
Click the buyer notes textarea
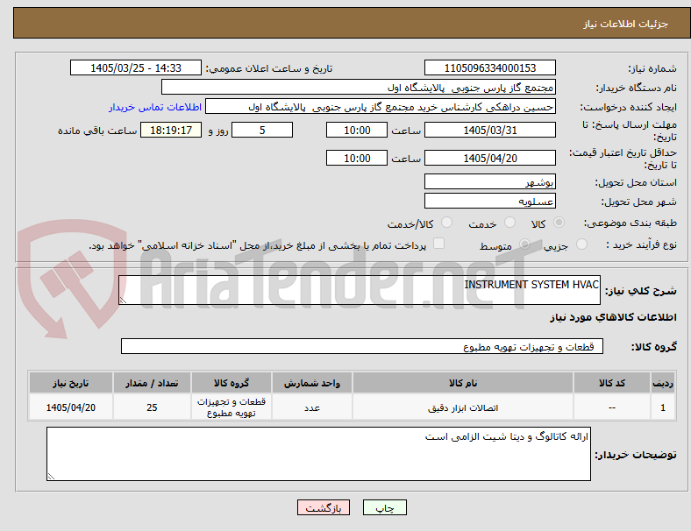tap(318, 454)
